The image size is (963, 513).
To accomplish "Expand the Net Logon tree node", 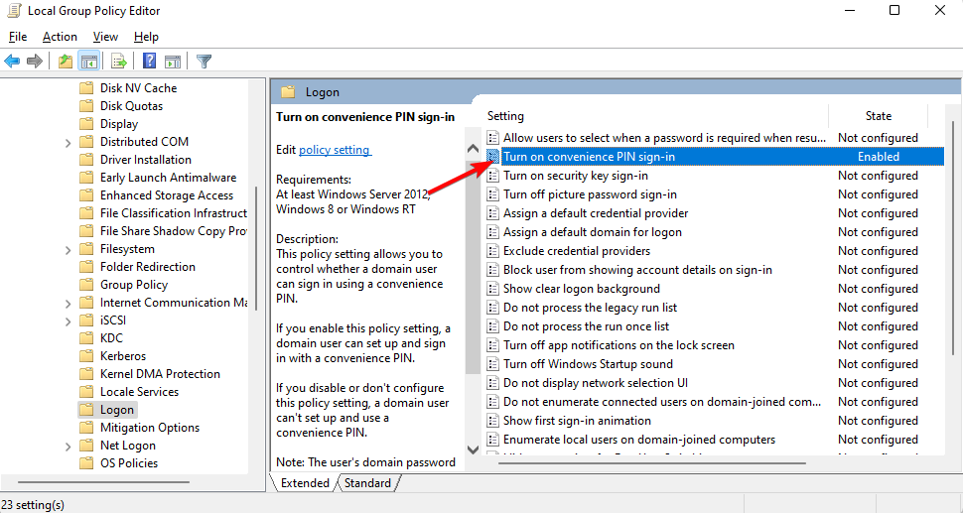I will (69, 447).
